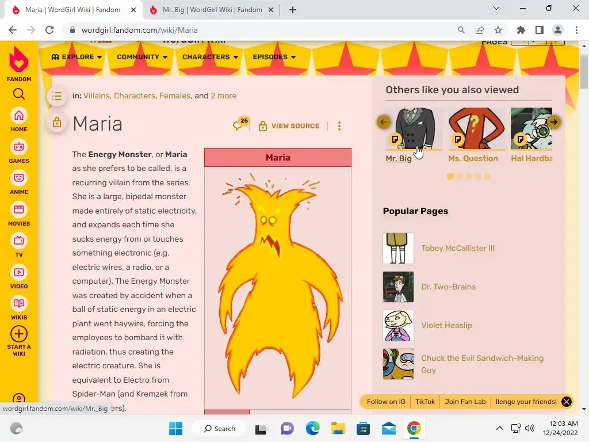Close the Mr. Big browser tab
The image size is (589, 442).
click(x=271, y=10)
